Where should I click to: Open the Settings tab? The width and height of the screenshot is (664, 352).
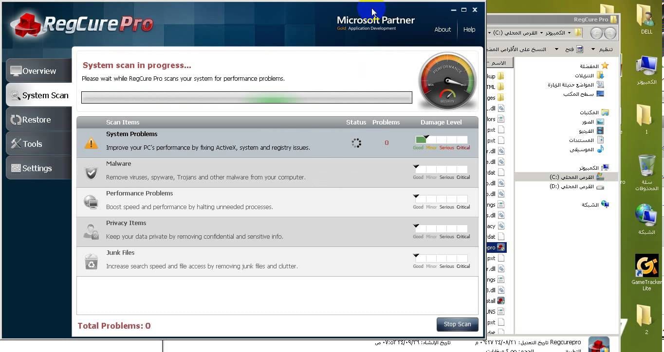point(39,168)
